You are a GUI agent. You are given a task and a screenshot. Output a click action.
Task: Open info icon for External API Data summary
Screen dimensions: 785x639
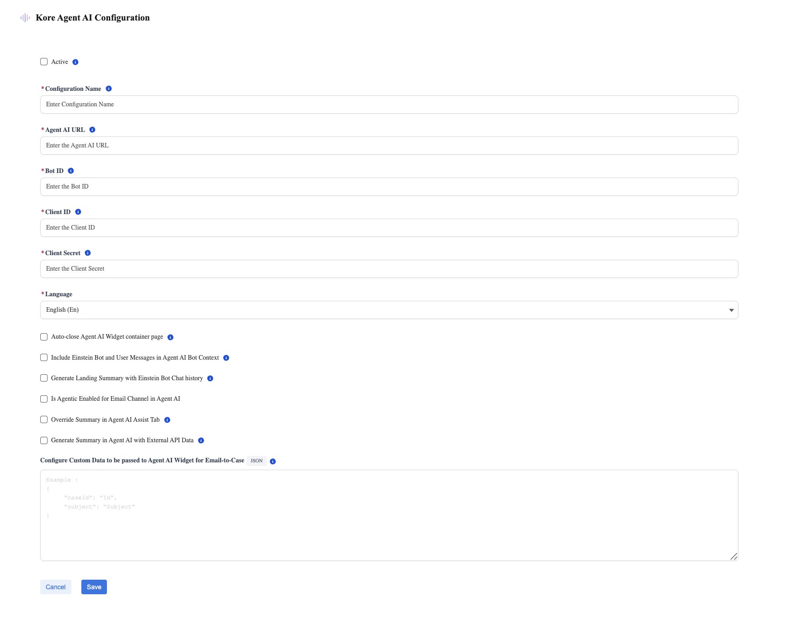coord(201,440)
